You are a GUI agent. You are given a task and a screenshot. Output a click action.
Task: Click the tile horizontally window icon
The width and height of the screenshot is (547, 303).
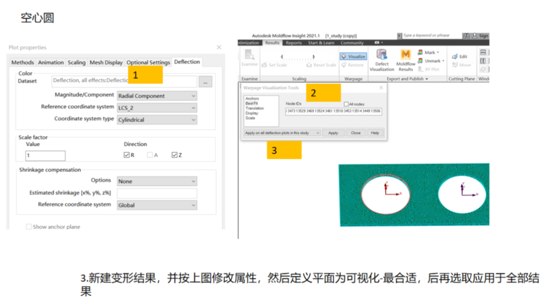point(483,52)
